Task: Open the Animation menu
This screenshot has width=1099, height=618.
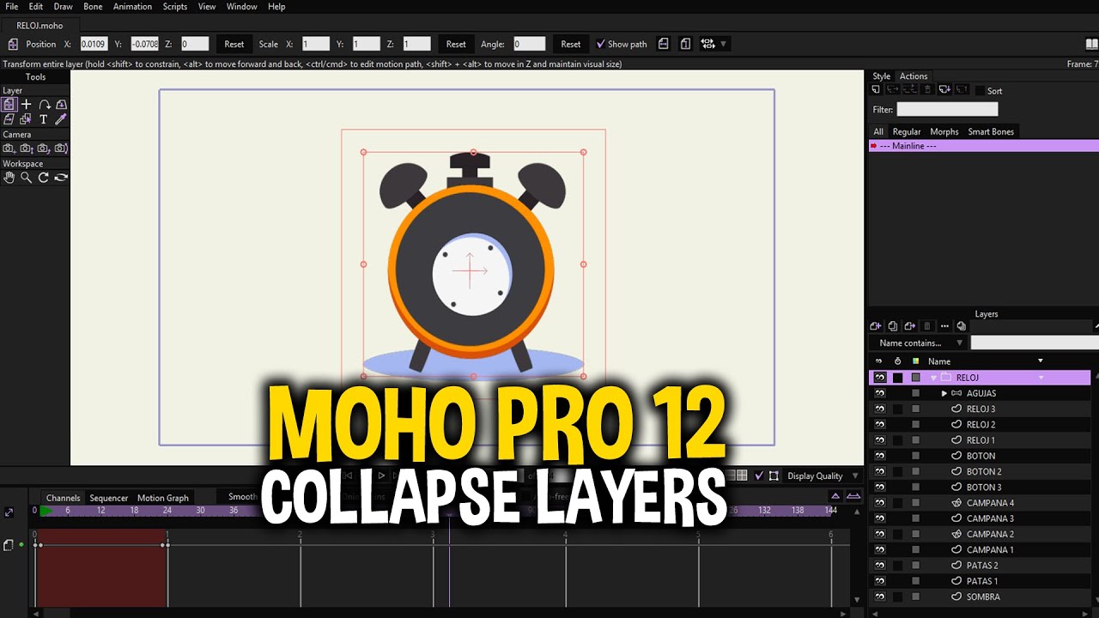Action: [132, 6]
